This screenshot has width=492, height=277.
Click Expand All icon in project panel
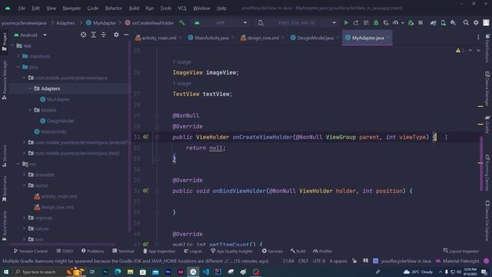click(x=94, y=35)
